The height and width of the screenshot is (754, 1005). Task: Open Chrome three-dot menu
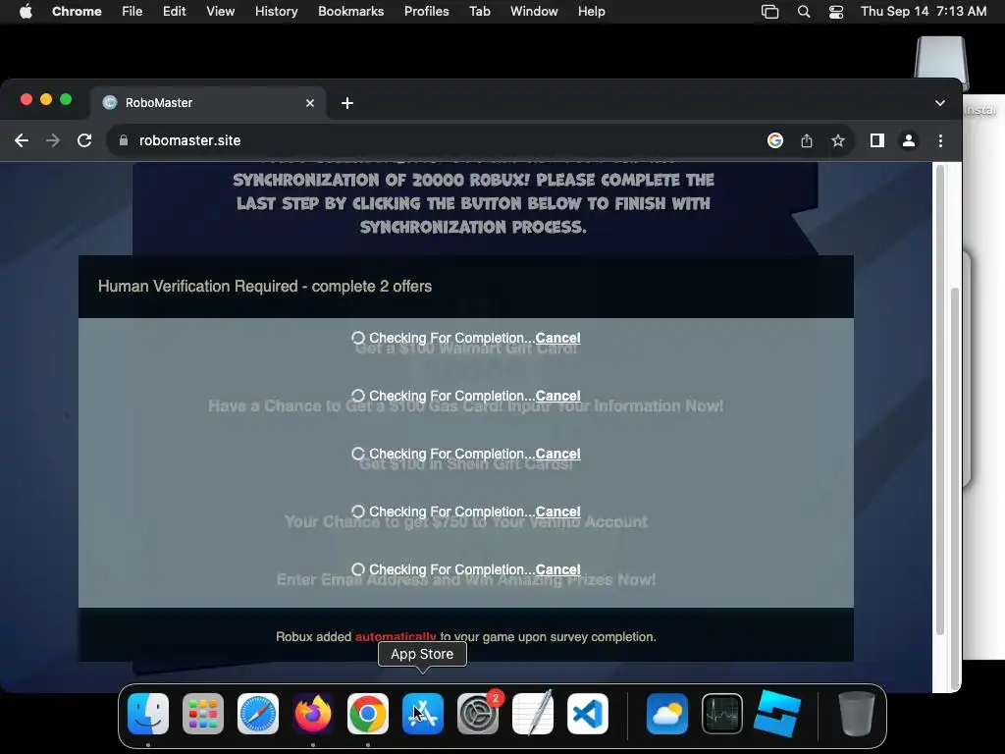point(940,140)
